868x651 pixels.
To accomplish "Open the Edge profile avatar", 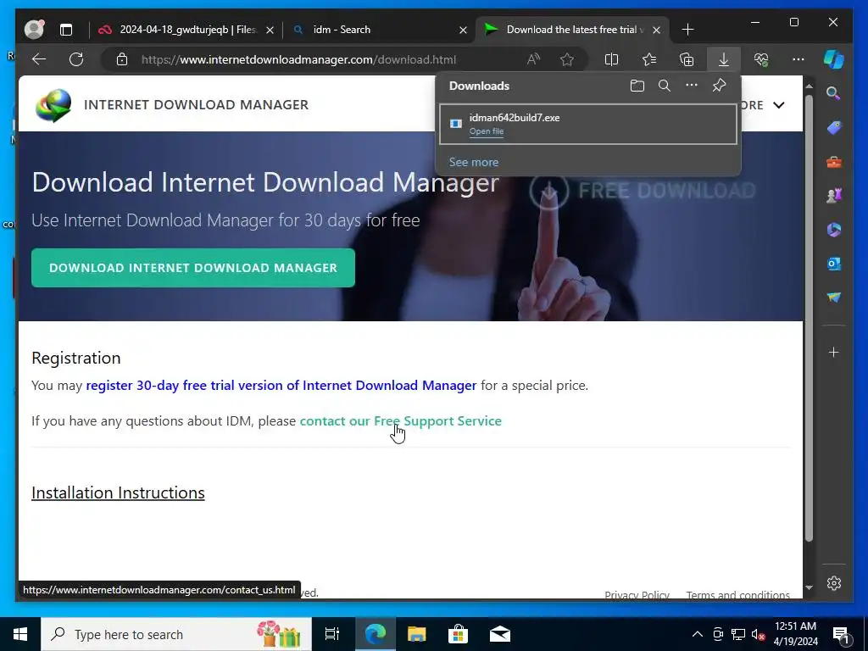I will [34, 30].
